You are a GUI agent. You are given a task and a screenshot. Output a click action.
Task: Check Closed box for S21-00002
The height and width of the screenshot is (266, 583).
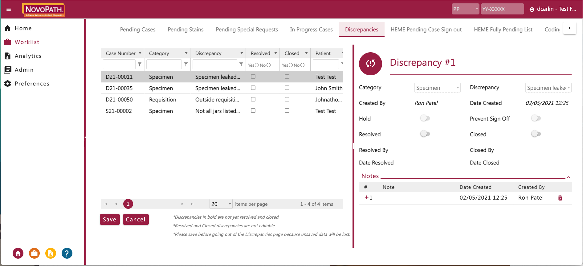[287, 111]
